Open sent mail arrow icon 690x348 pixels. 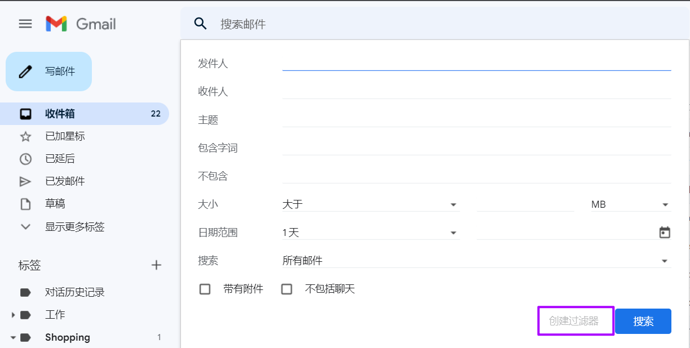tap(25, 181)
